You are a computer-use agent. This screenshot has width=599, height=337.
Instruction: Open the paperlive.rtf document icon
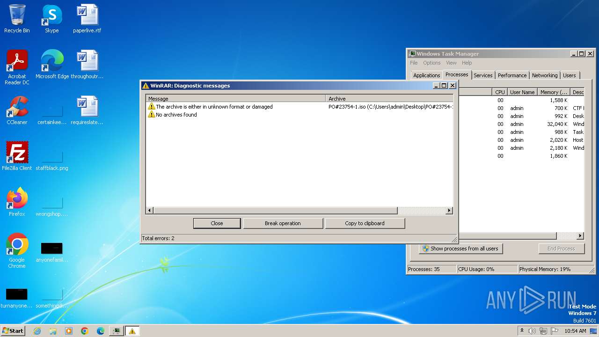(87, 19)
